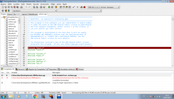Click the Remove from project icon

[52, 7]
